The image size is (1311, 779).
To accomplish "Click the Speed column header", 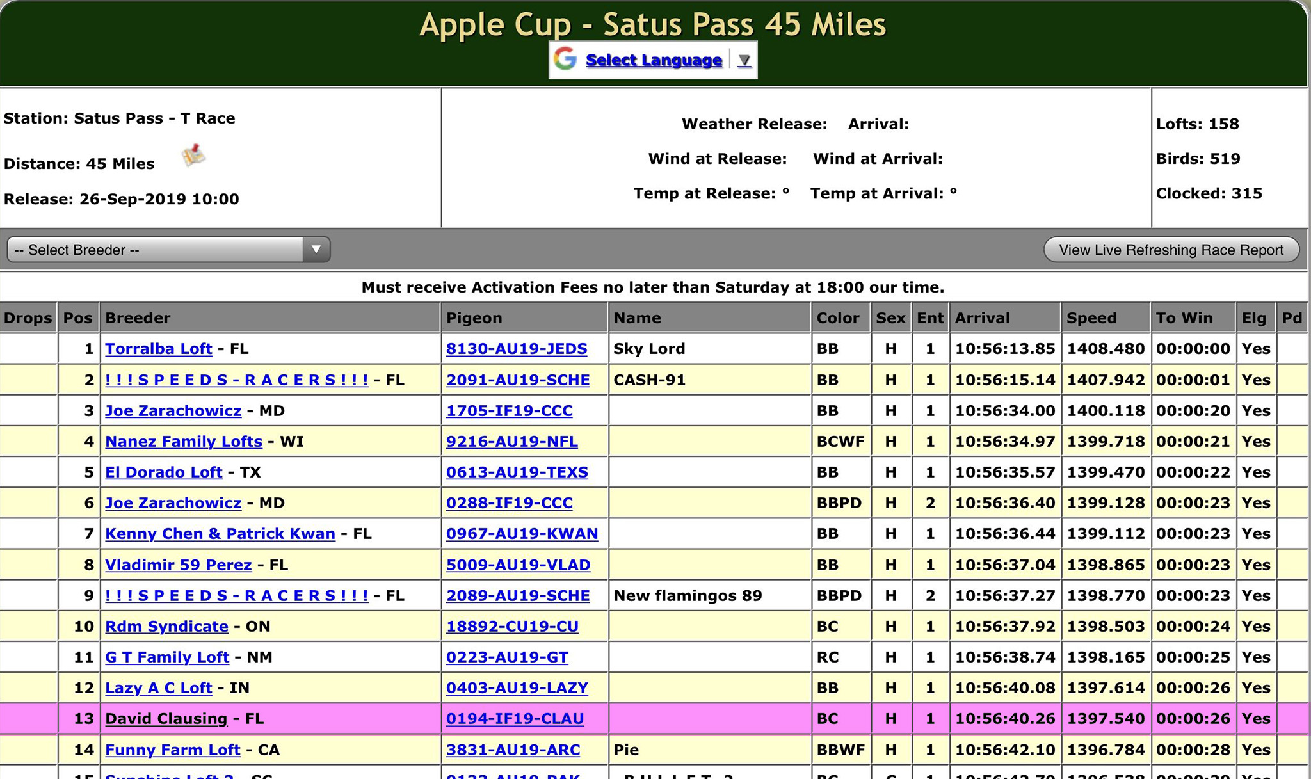I will (1091, 318).
